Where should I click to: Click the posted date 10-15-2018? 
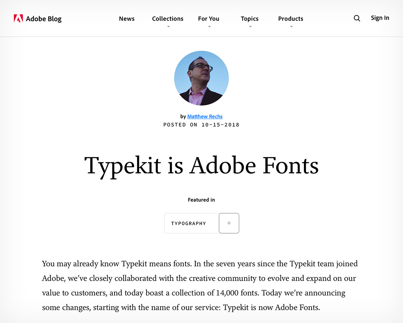pyautogui.click(x=220, y=125)
